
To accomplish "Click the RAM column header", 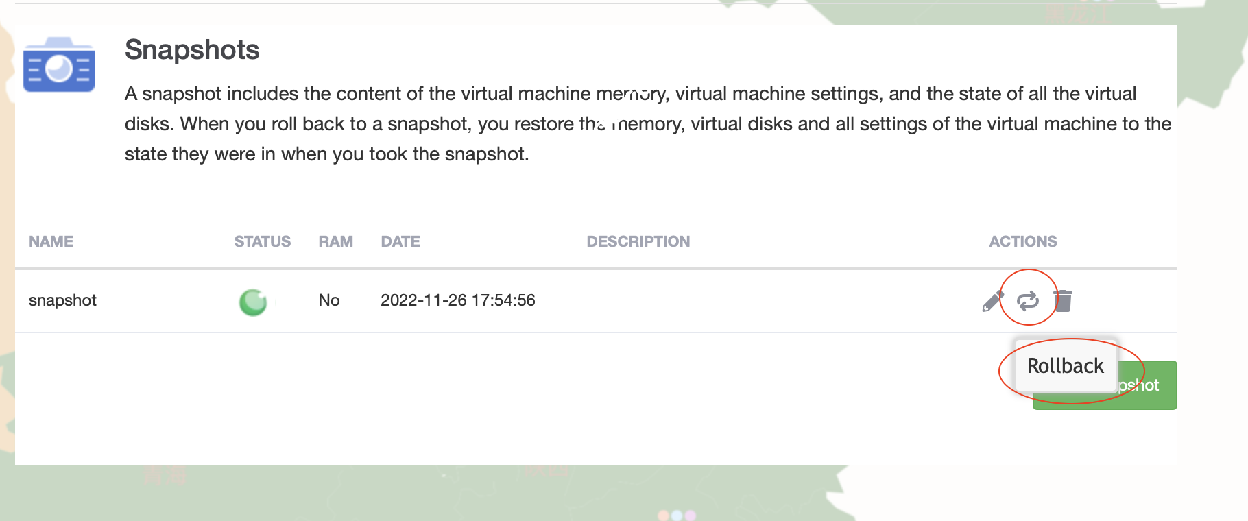I will tap(335, 241).
